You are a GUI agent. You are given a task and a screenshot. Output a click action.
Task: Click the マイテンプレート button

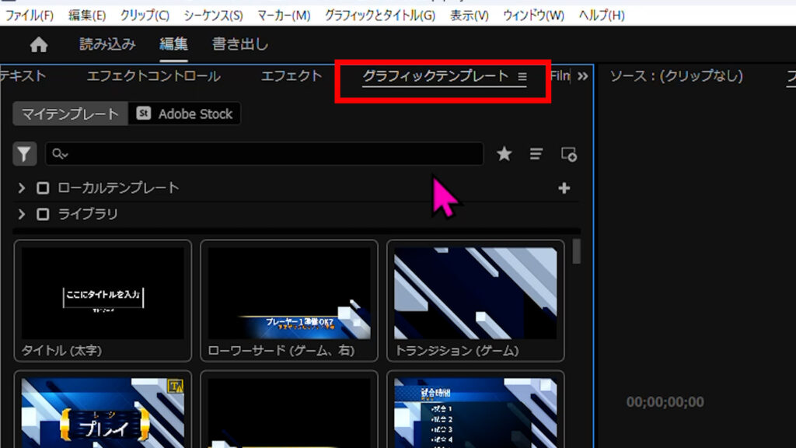pos(70,114)
